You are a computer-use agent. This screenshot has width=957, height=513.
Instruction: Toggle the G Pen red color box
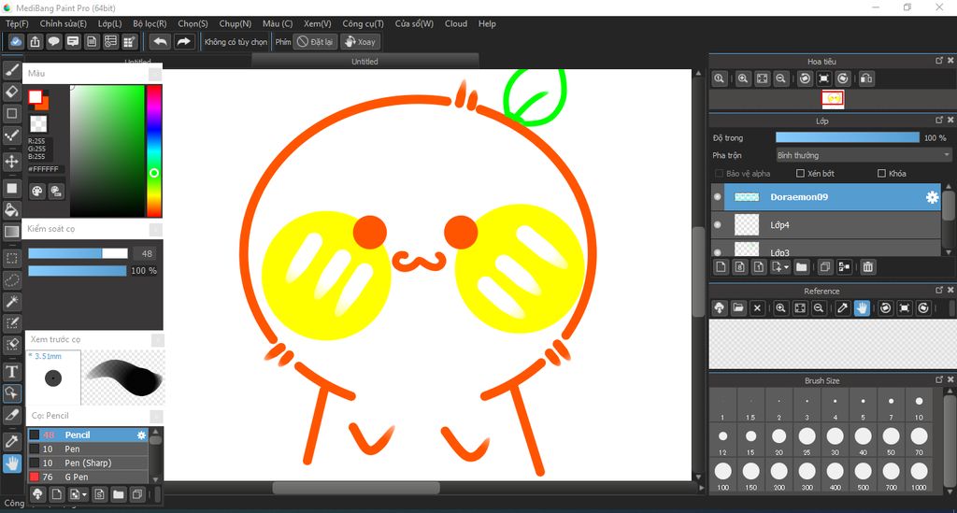coord(35,477)
